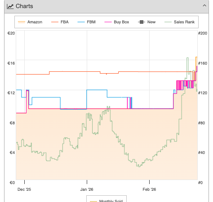
Task: Click the #80 rank axis label
Action: tap(201, 123)
